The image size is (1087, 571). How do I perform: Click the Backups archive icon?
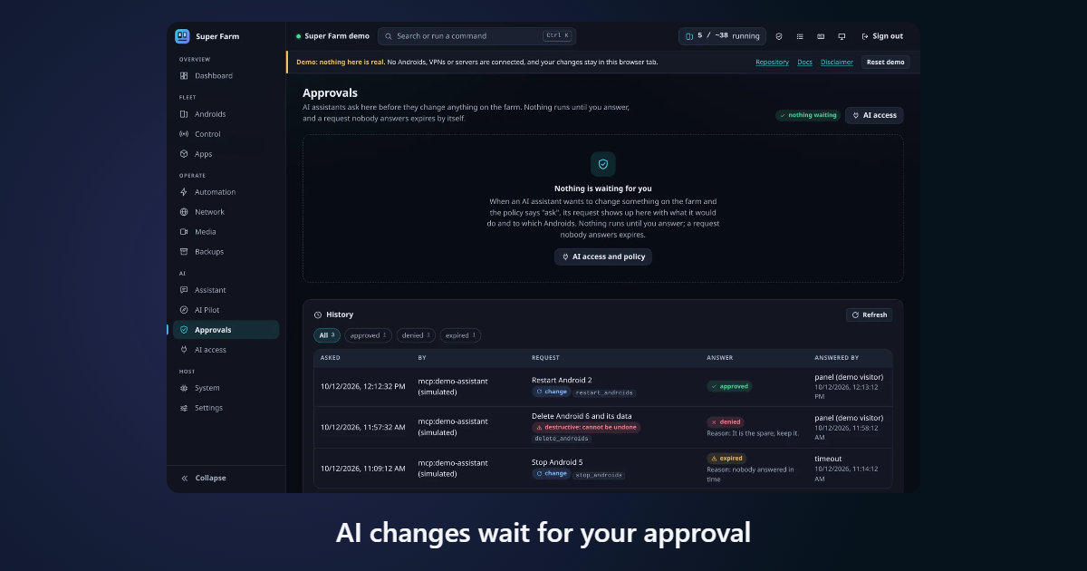(x=184, y=252)
